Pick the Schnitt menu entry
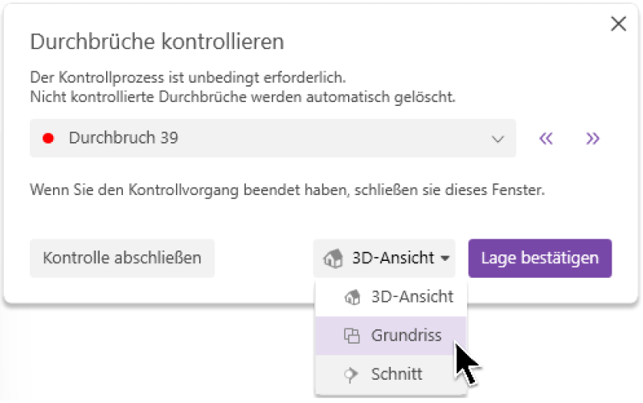Viewport: 643px width, 403px height. point(396,374)
